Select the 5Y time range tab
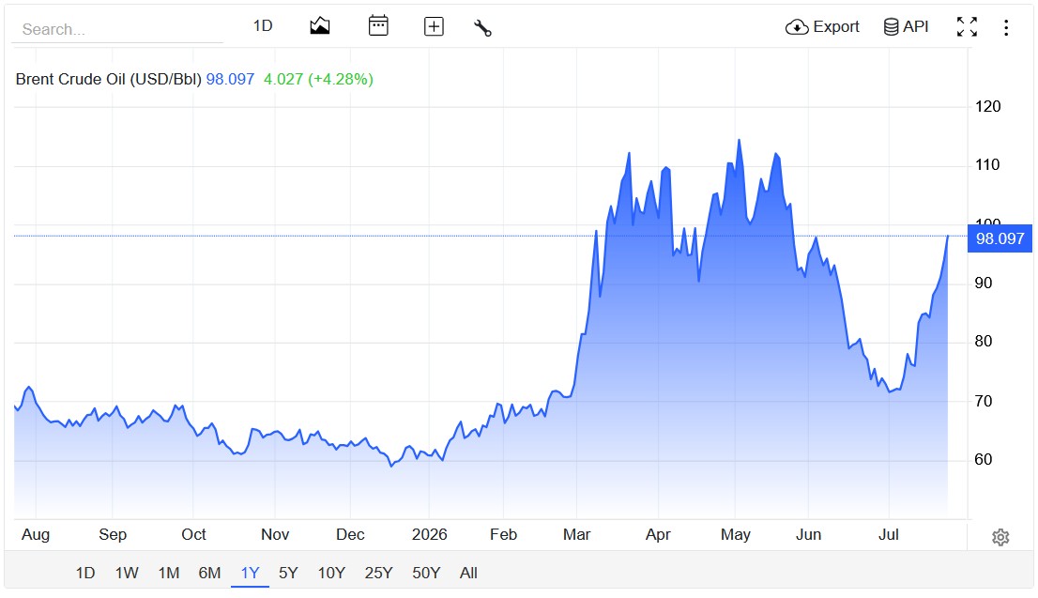The image size is (1038, 598). (288, 573)
